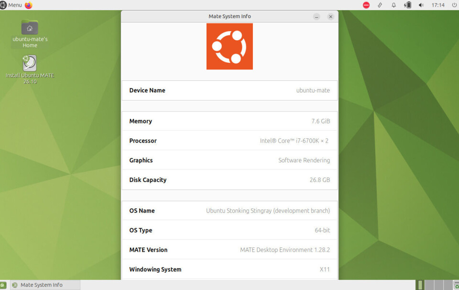Open the notifications bell indicator
This screenshot has height=290, width=459.
pyautogui.click(x=393, y=5)
